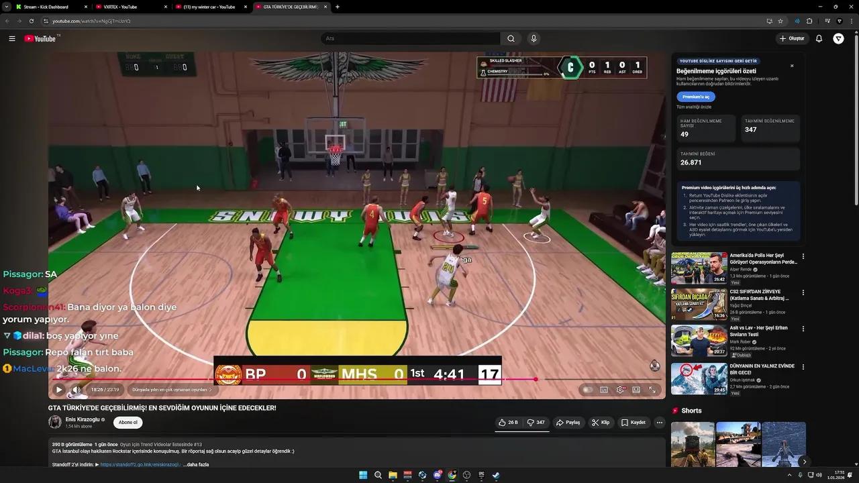Expand description with ...daha fazla
The image size is (859, 483).
point(197,464)
